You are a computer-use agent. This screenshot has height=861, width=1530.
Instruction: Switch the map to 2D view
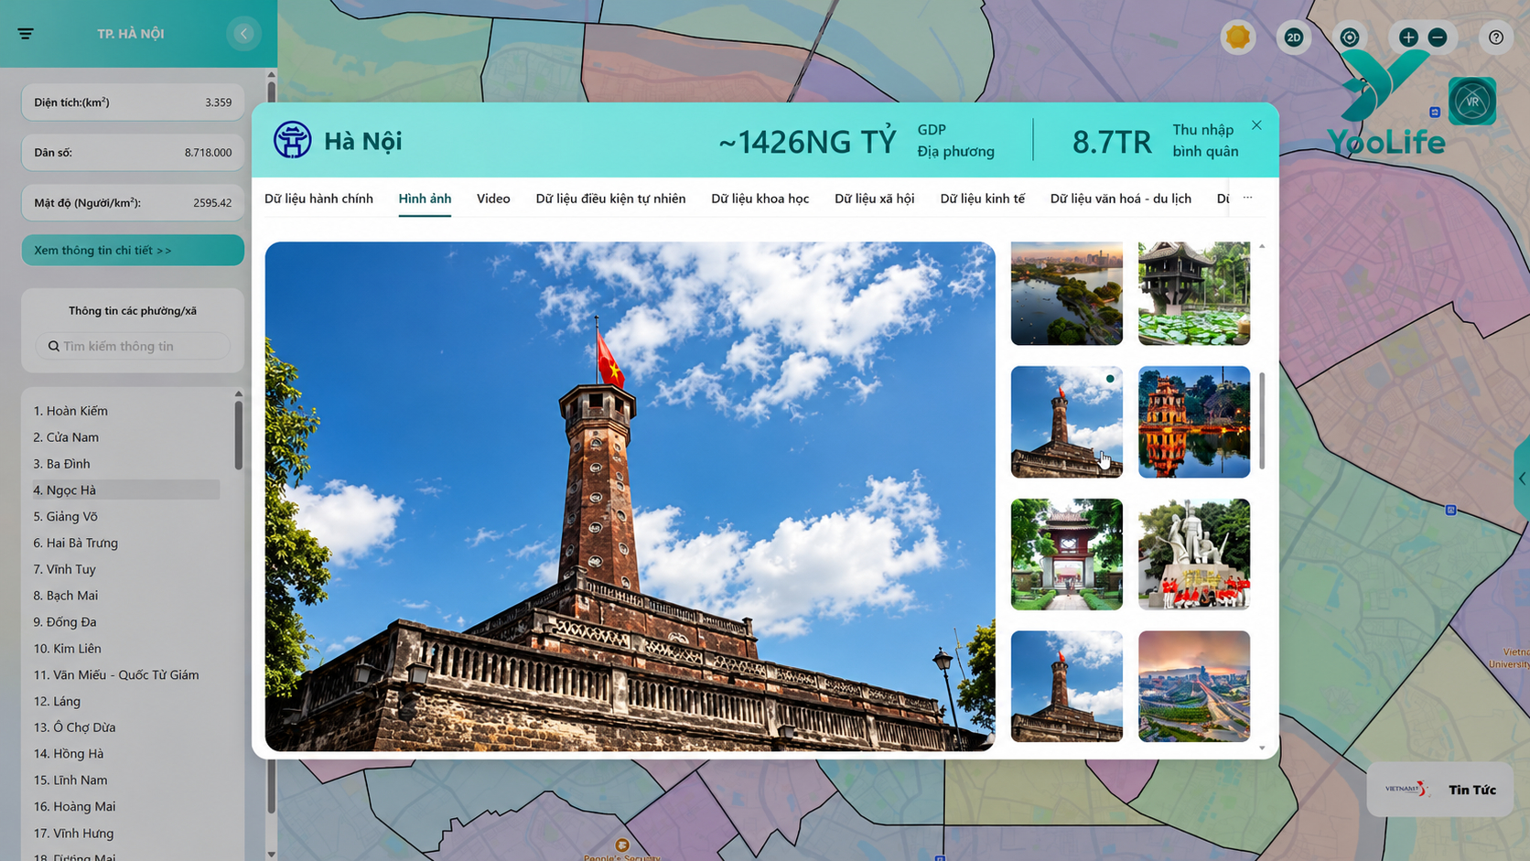[x=1294, y=38]
